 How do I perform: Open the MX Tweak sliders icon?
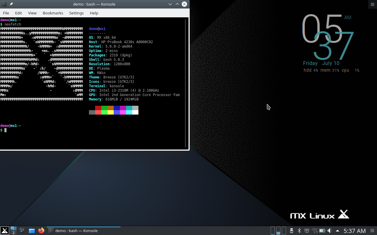coord(22,231)
